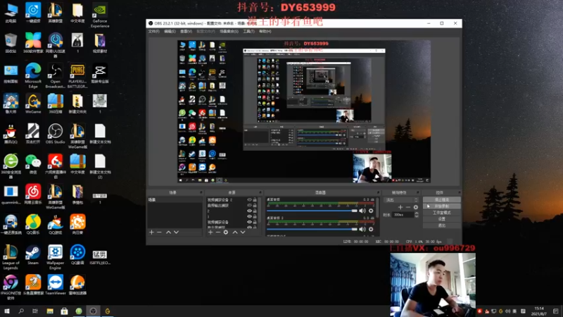The image size is (563, 317).
Task: Open the OBS Studio desktop shortcut
Action: click(x=56, y=134)
